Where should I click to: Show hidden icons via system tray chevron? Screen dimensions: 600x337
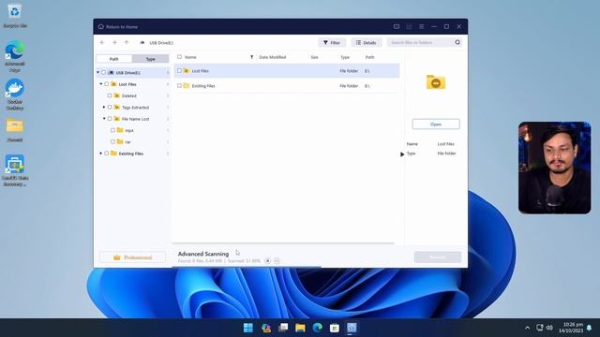point(527,328)
